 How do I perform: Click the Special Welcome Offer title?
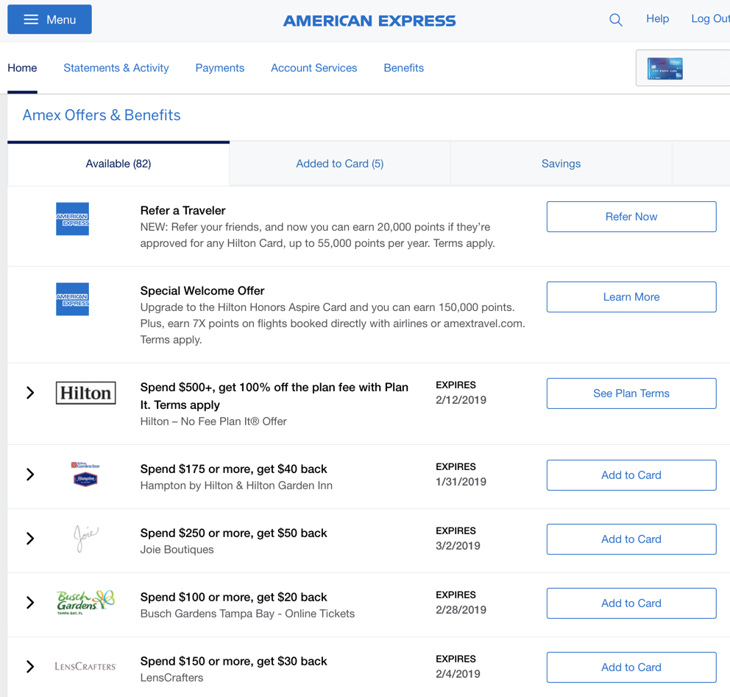pyautogui.click(x=202, y=290)
